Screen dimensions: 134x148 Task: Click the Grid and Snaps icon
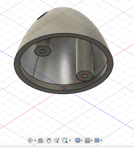(87, 141)
